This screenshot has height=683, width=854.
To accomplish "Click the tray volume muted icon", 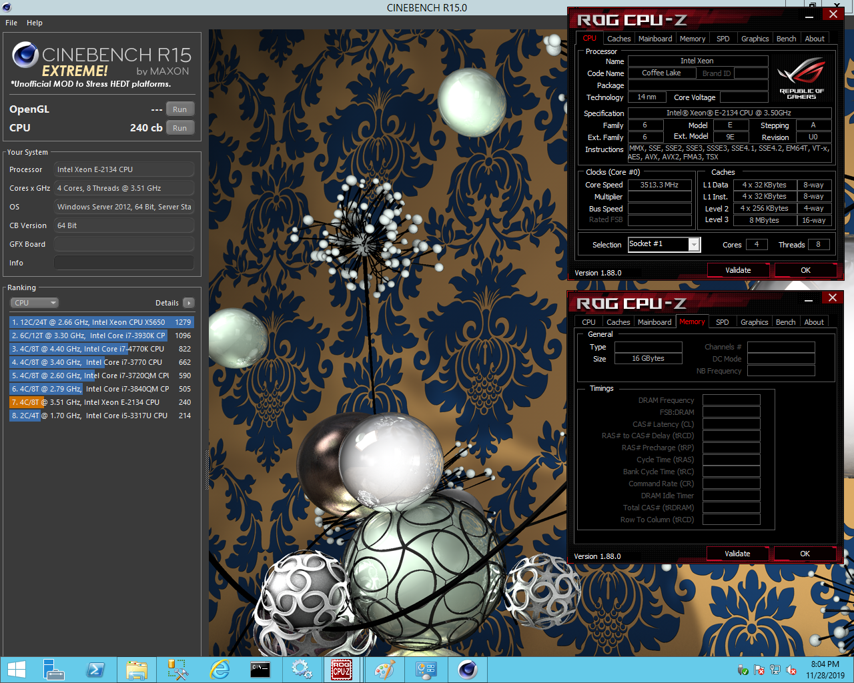I will coord(791,670).
